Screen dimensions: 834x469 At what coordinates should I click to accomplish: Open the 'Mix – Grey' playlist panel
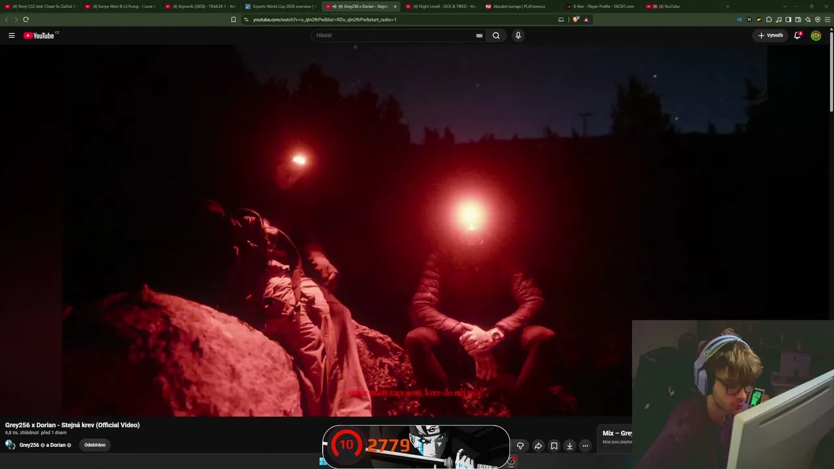pyautogui.click(x=615, y=436)
